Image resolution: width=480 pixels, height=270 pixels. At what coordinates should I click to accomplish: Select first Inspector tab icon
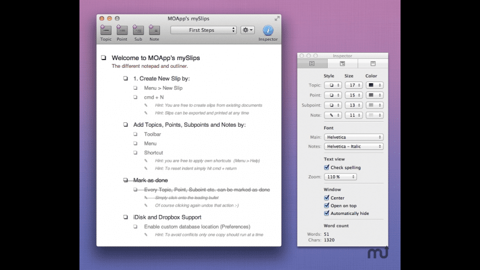(x=312, y=63)
